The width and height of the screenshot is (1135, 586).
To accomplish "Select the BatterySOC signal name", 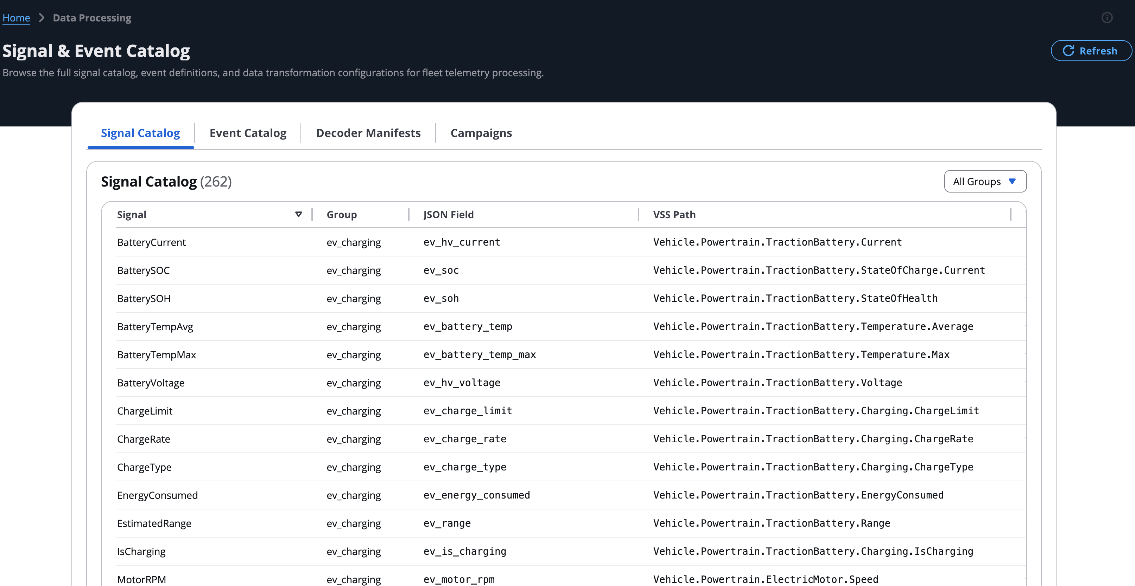I will [143, 270].
